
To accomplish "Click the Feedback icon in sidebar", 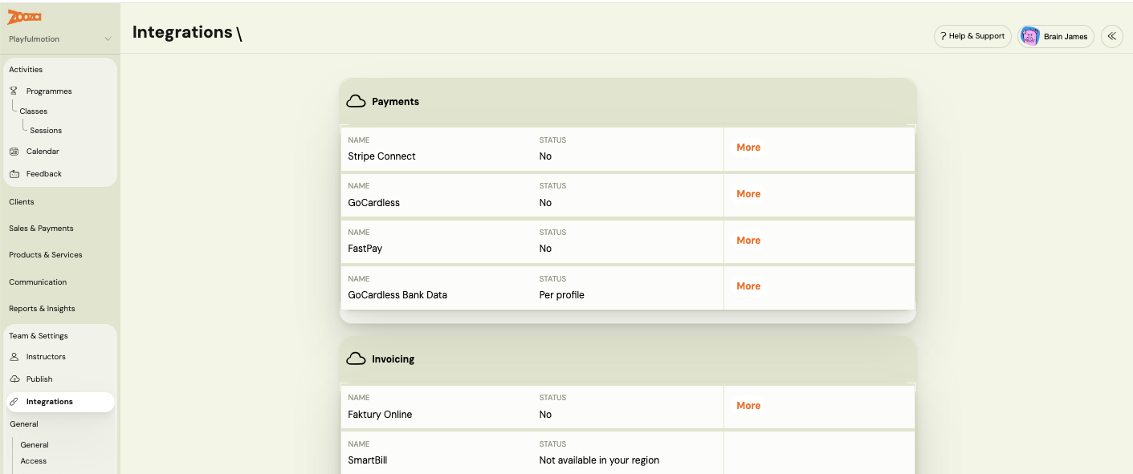I will 14,173.
